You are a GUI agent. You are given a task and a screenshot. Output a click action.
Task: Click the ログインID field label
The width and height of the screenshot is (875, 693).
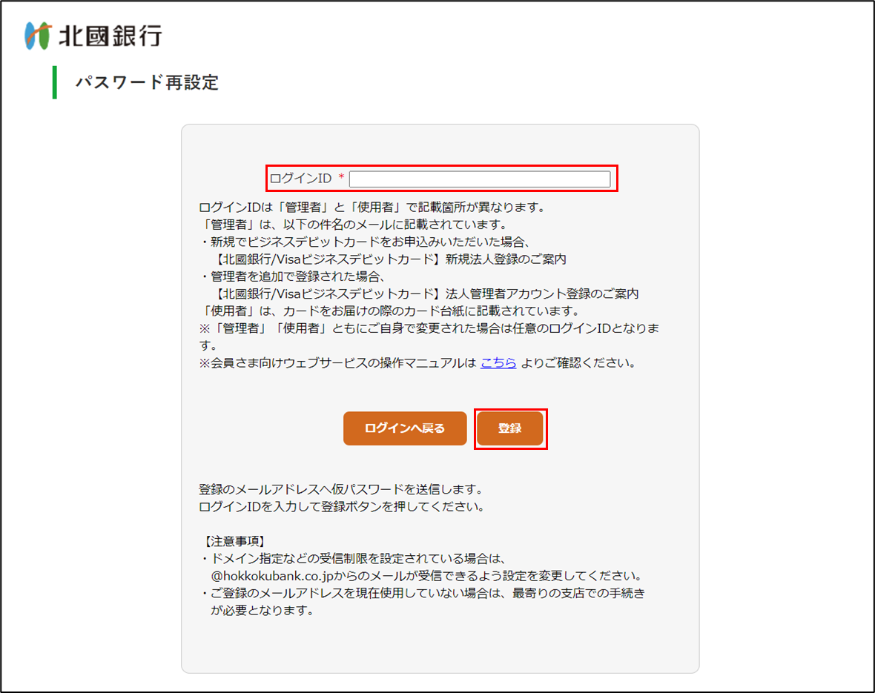point(300,179)
